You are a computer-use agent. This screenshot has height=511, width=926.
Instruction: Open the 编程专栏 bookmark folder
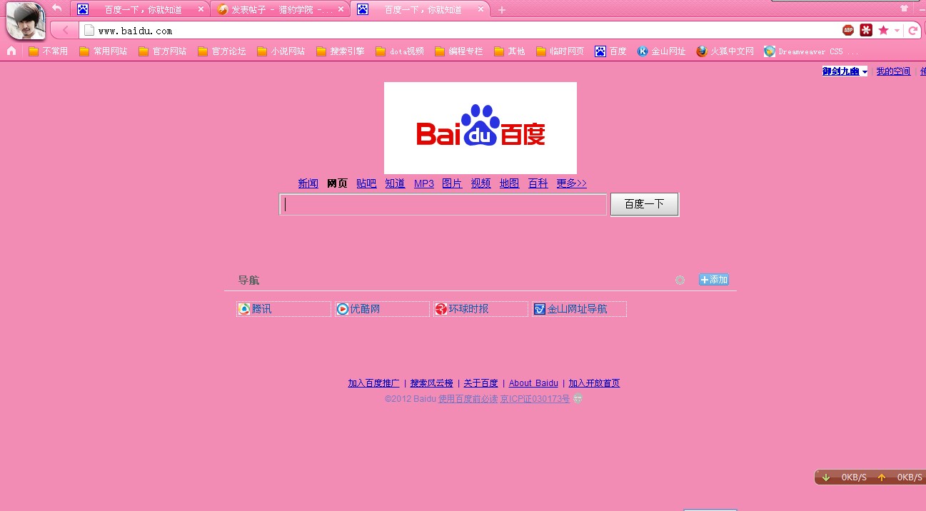459,51
